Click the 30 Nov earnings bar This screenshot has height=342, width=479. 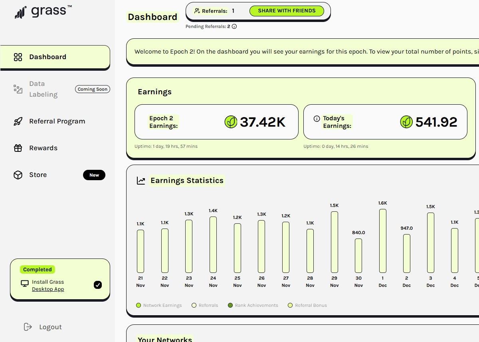358,256
